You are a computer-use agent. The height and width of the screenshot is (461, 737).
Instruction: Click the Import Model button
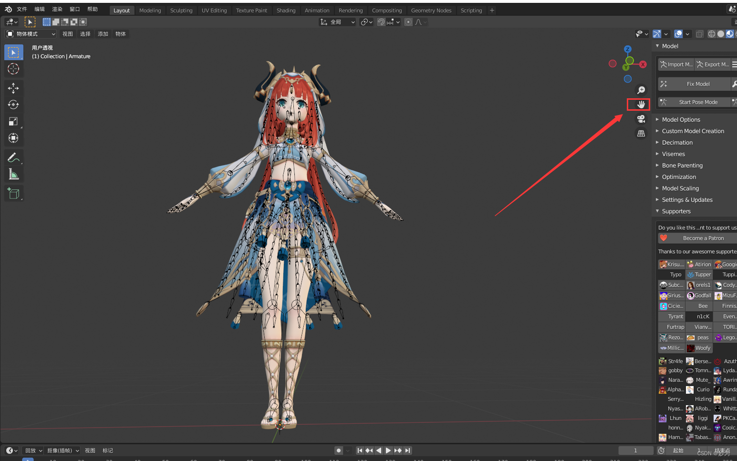pyautogui.click(x=676, y=64)
